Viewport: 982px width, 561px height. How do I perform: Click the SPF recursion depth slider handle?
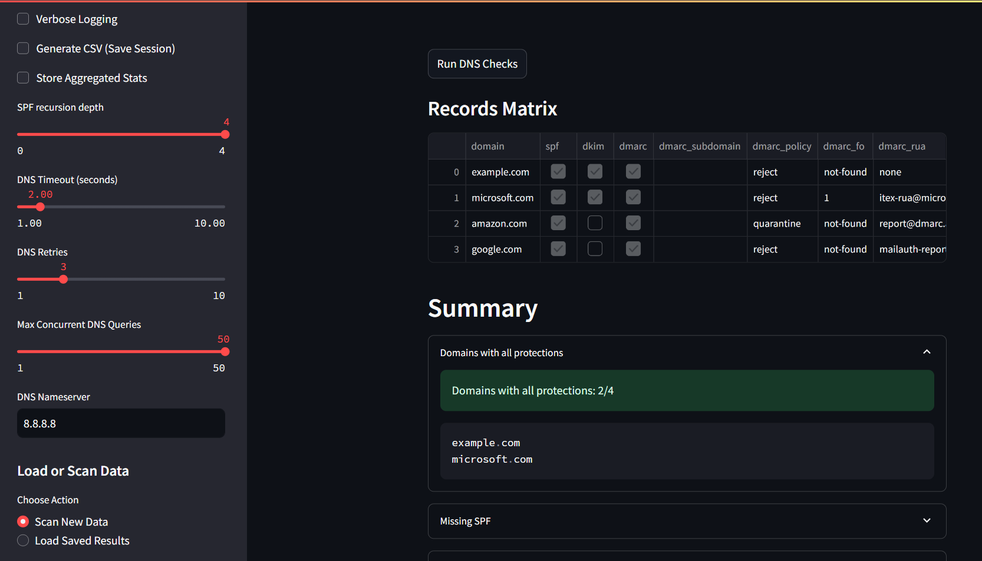coord(225,135)
